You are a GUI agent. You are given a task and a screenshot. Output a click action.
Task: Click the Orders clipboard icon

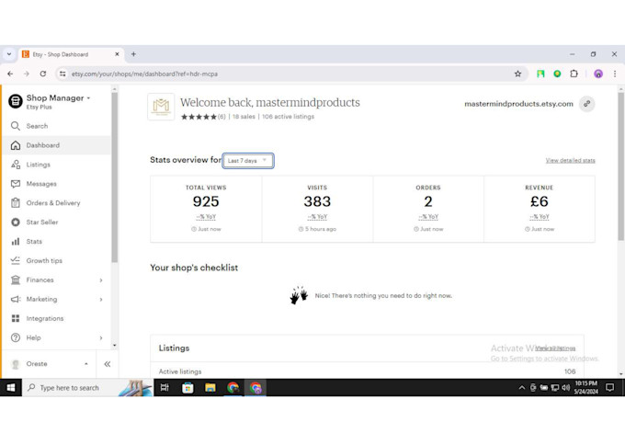tap(16, 202)
